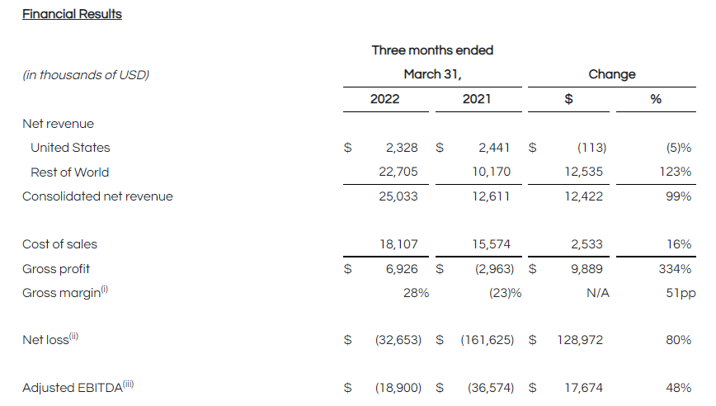
Task: Select the 334% gross profit change
Action: [675, 269]
